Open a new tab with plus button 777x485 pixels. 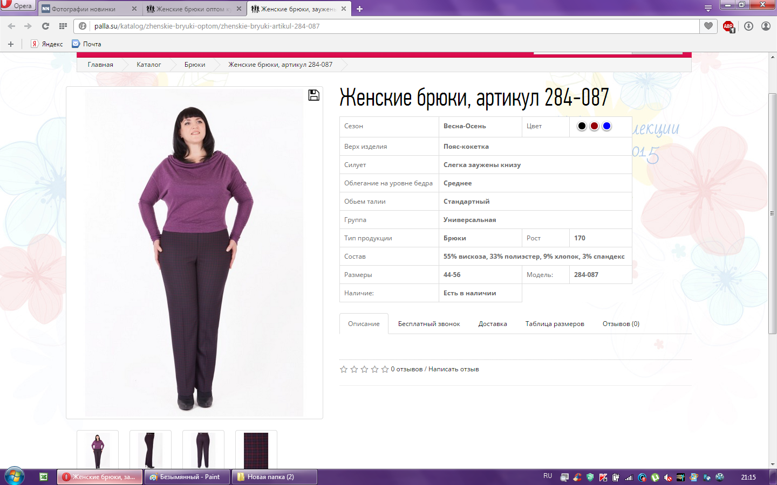coord(359,9)
